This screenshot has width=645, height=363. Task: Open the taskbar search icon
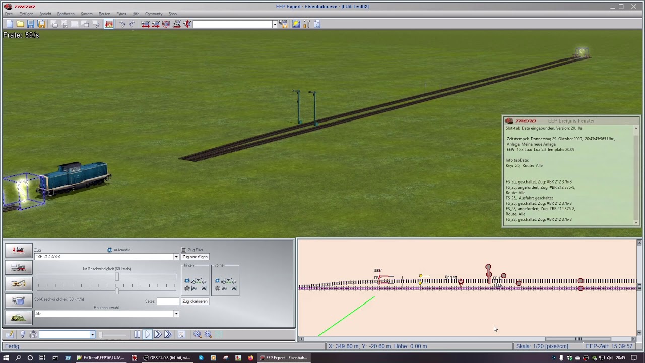tap(18, 358)
